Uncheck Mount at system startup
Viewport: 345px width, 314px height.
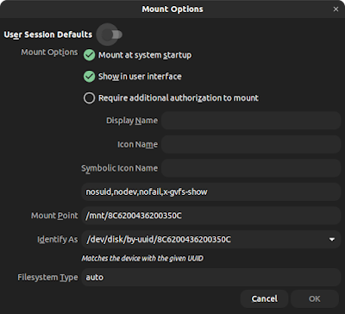89,55
